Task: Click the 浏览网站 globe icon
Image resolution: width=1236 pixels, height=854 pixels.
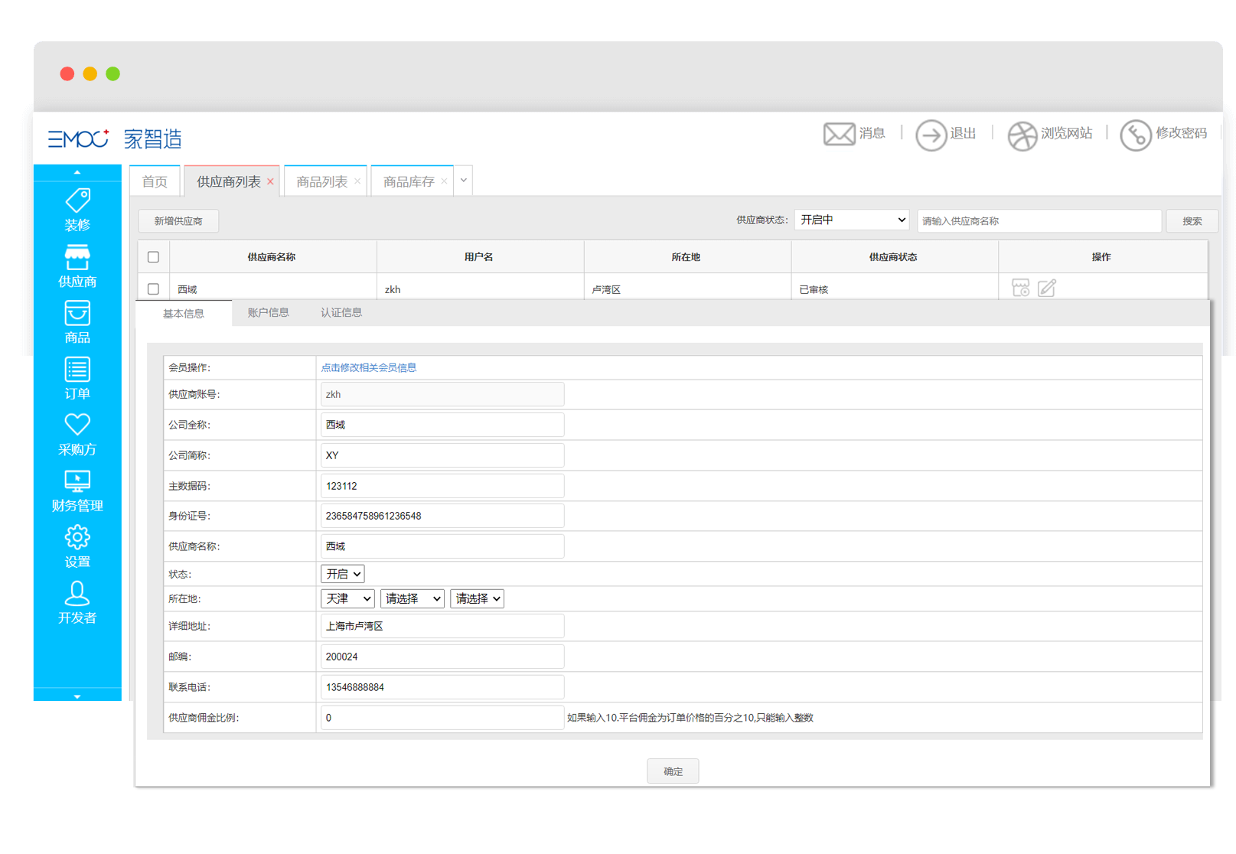Action: pyautogui.click(x=1022, y=135)
